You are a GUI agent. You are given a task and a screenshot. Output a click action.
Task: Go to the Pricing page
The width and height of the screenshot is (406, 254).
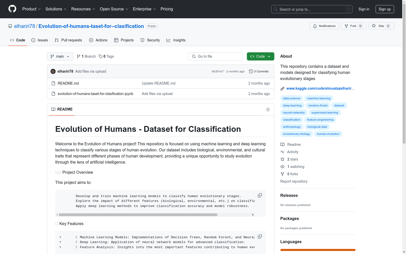point(167,9)
